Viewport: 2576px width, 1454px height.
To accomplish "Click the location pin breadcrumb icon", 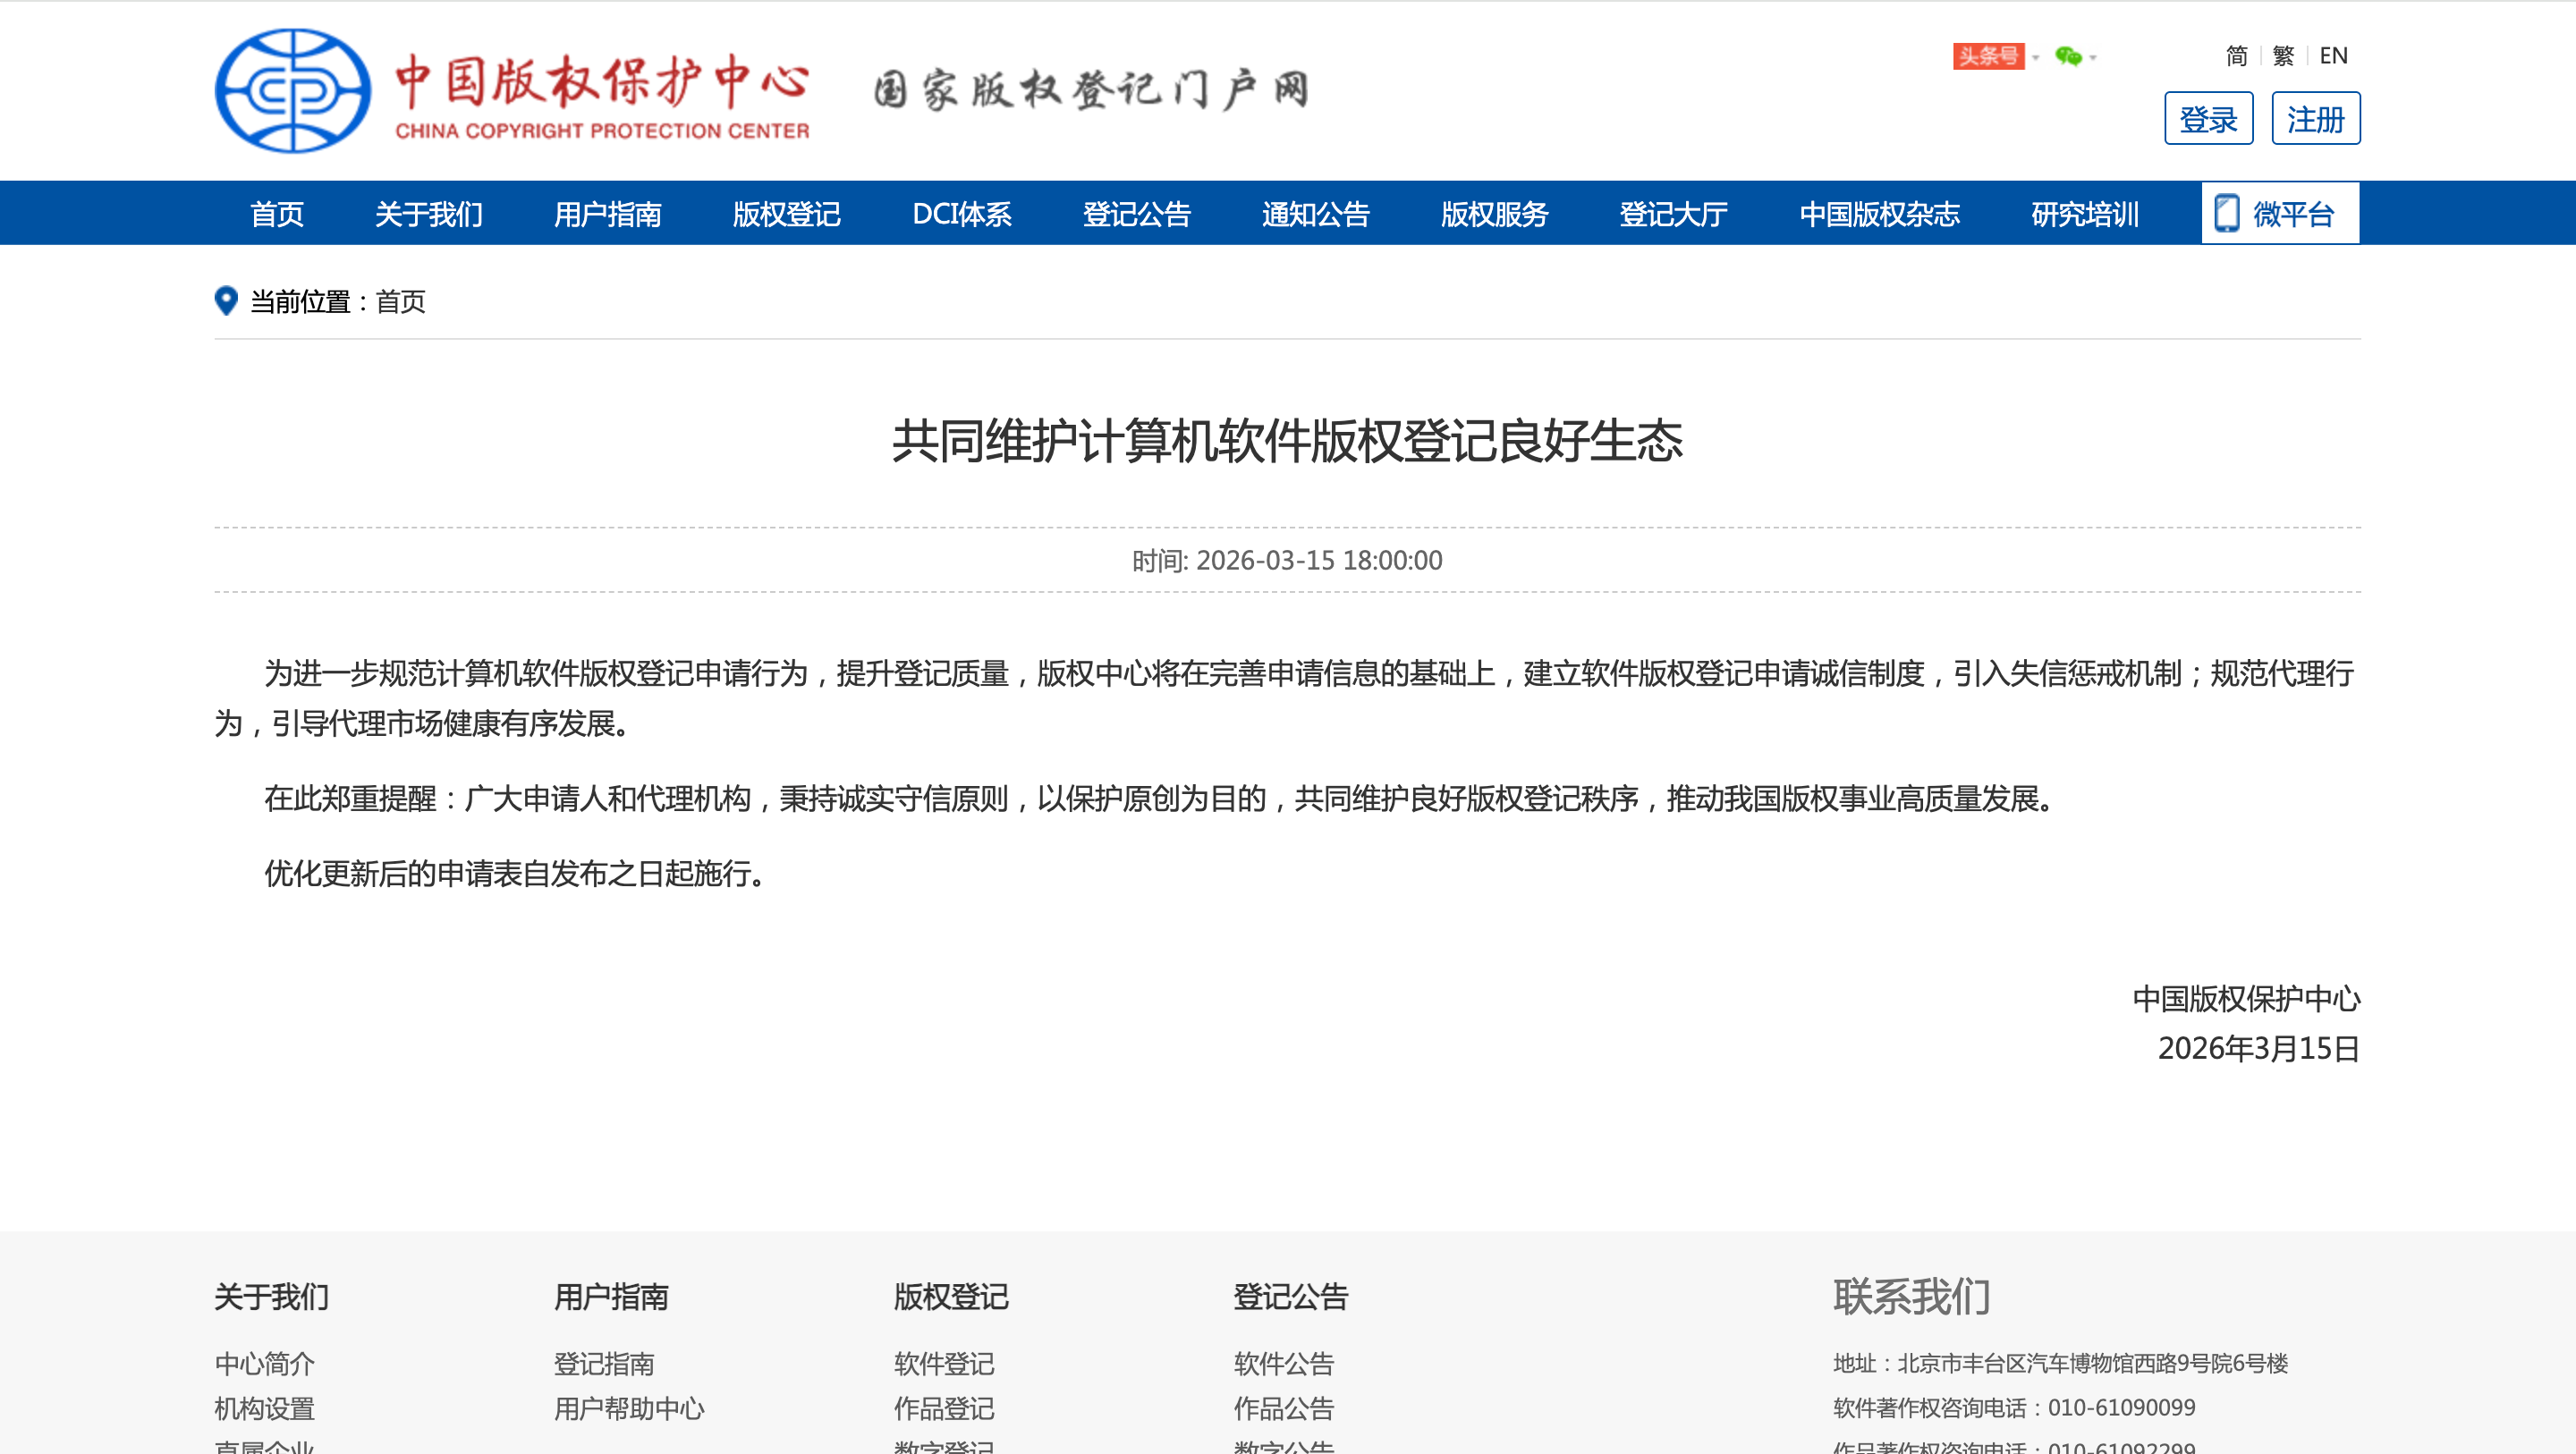I will coord(226,301).
